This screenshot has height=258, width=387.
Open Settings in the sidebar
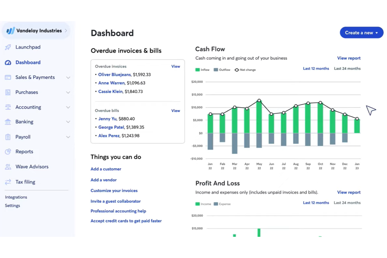[13, 206]
